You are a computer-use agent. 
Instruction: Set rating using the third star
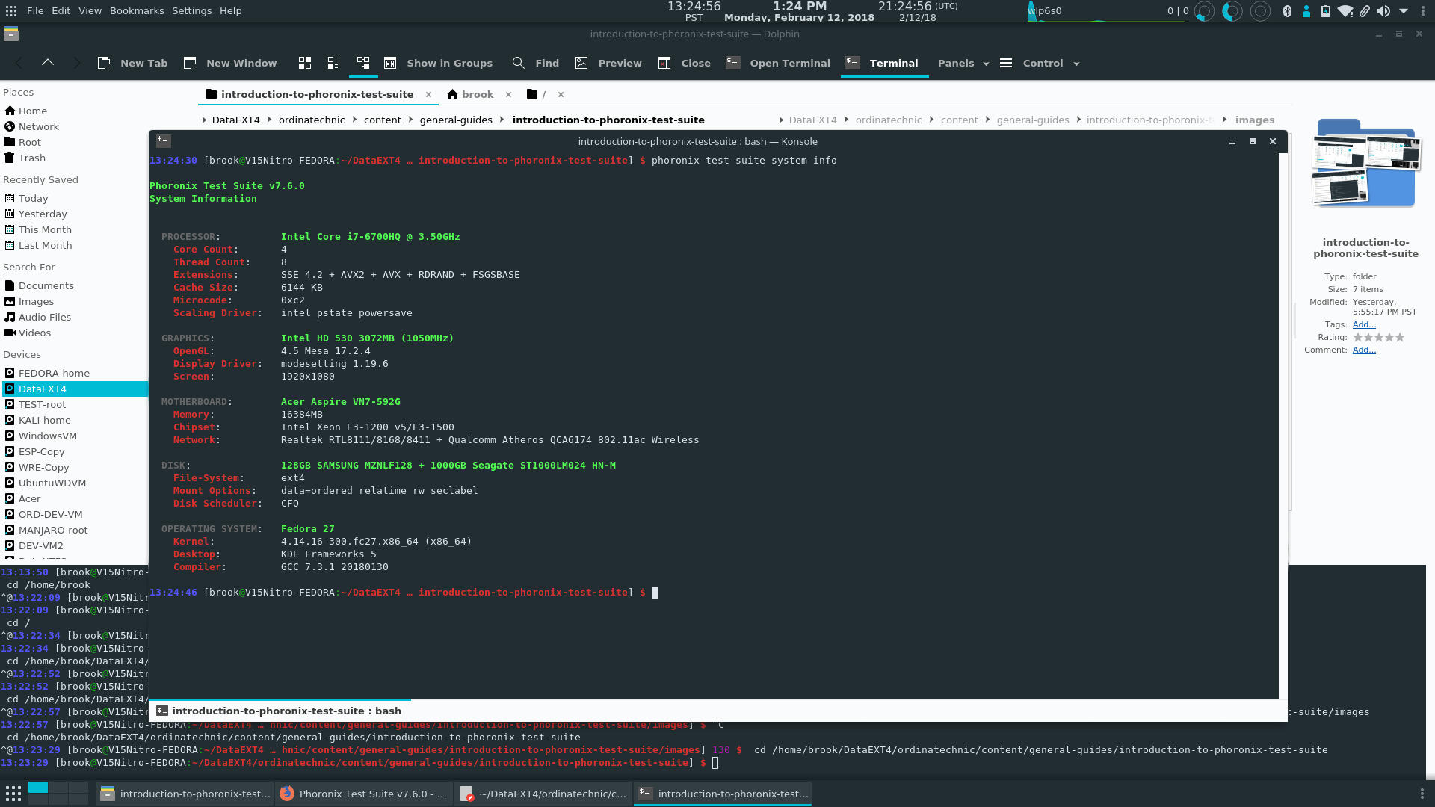[x=1379, y=337]
